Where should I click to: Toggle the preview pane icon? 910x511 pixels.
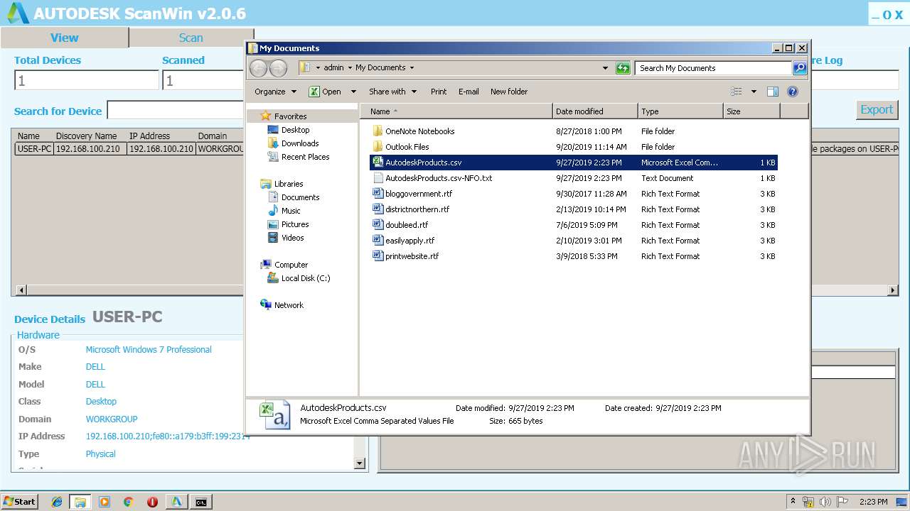pyautogui.click(x=773, y=92)
